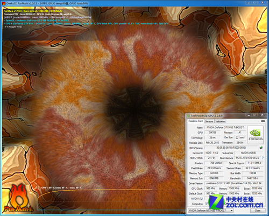
Task: Select the Boost value in Default Clock row
Action: (x=257, y=193)
